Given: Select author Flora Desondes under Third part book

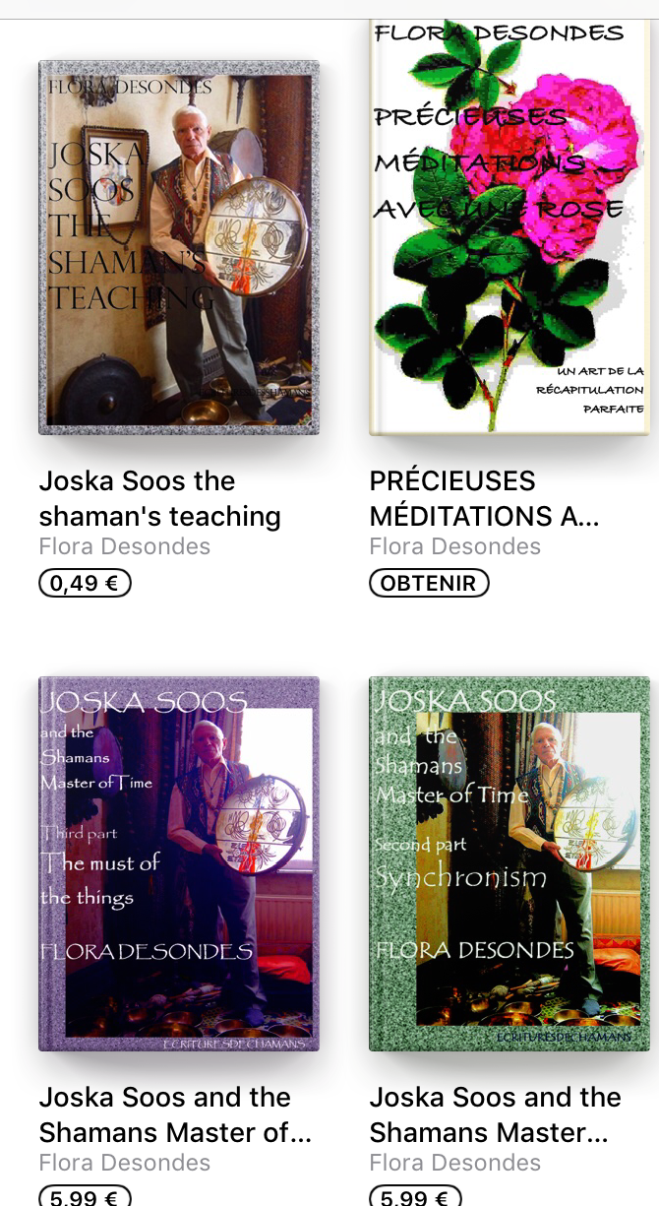Looking at the screenshot, I should point(125,1163).
